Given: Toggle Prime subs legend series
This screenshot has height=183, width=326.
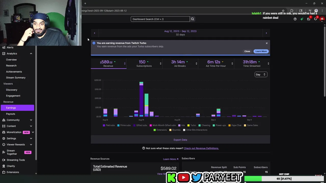Looking at the screenshot, I should (124, 125).
